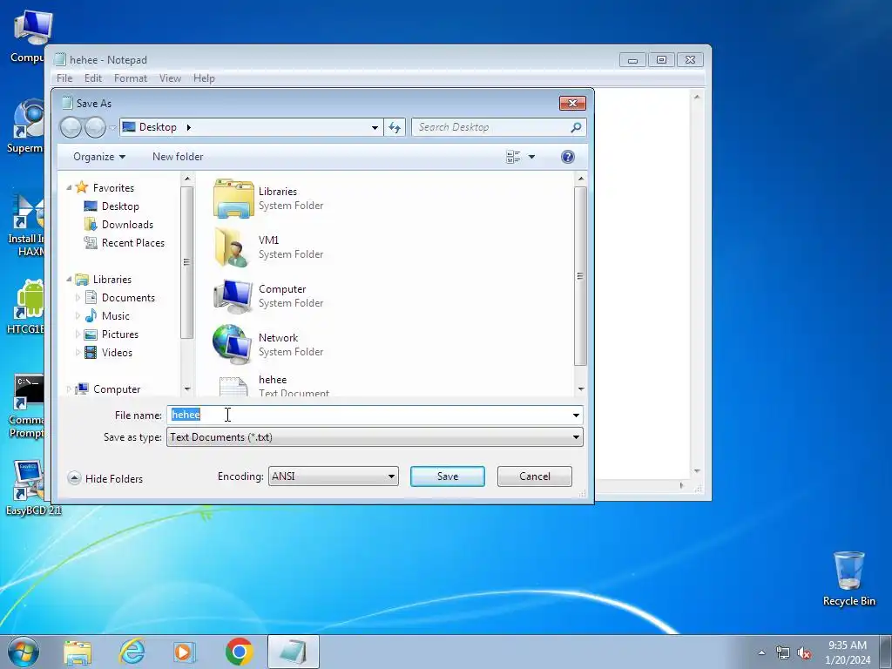The width and height of the screenshot is (892, 669).
Task: Open the Get help question mark icon
Action: tap(567, 157)
